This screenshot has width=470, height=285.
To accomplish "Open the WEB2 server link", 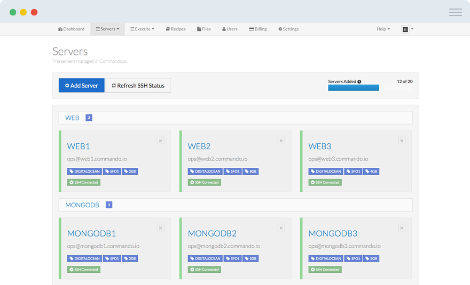I will point(199,146).
